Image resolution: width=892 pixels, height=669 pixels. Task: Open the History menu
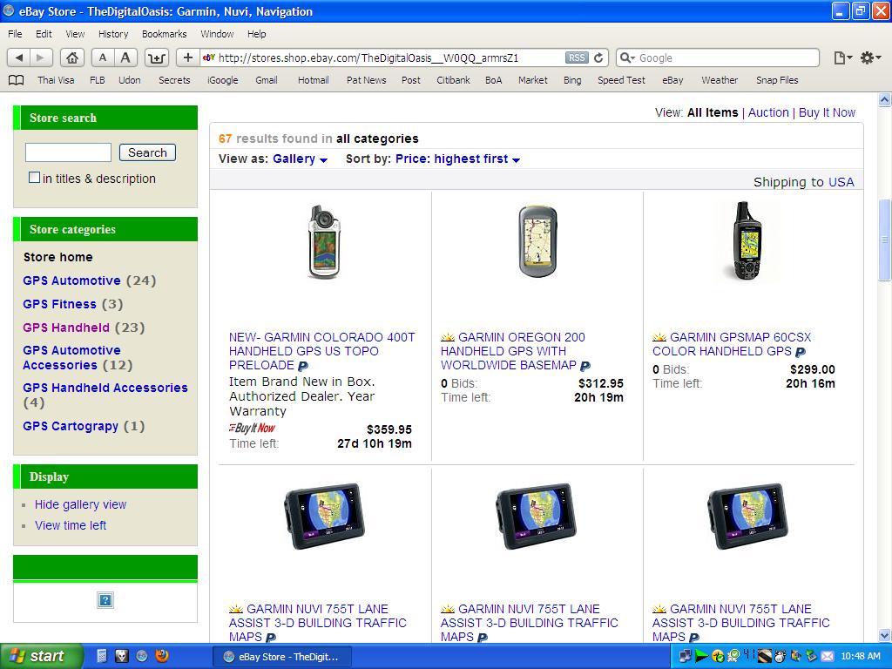(113, 34)
